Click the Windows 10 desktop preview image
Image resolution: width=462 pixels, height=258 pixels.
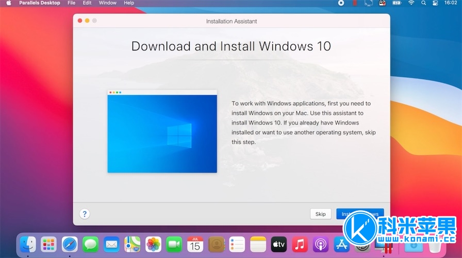[x=162, y=132]
